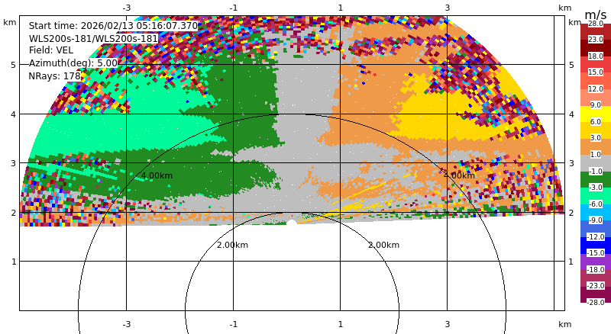Image resolution: width=611 pixels, height=334 pixels.
Task: Click the right 4.00km range ring label
Action: pos(459,175)
